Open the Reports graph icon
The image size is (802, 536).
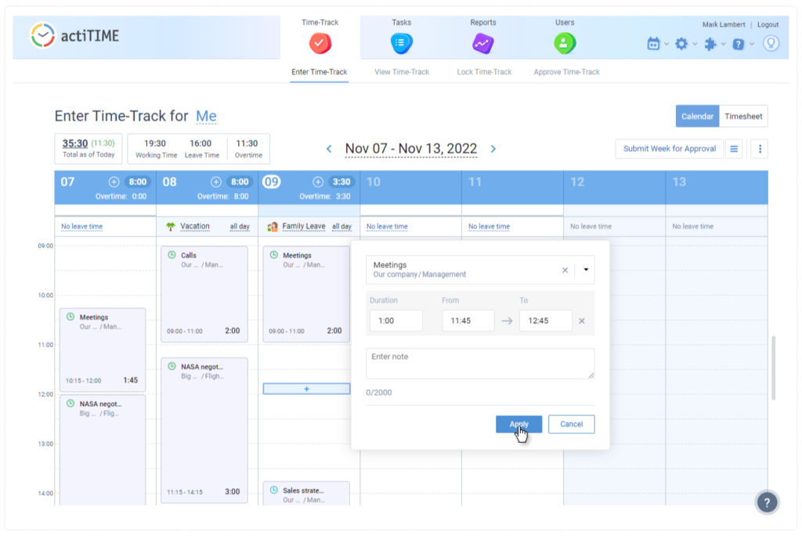pos(483,45)
